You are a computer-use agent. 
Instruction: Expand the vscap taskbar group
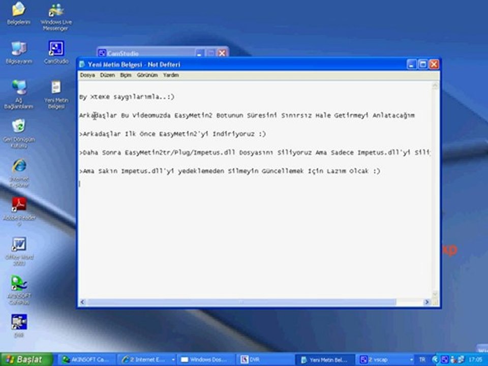386,360
